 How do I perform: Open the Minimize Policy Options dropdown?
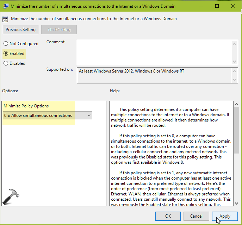48,115
